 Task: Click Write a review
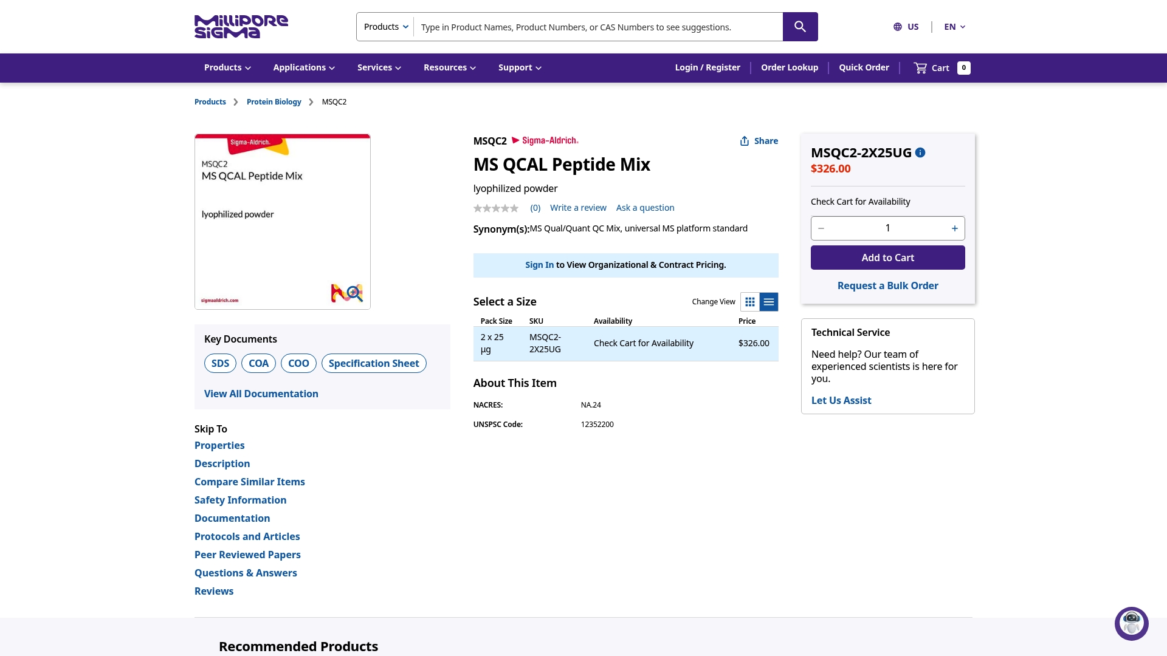click(x=578, y=208)
